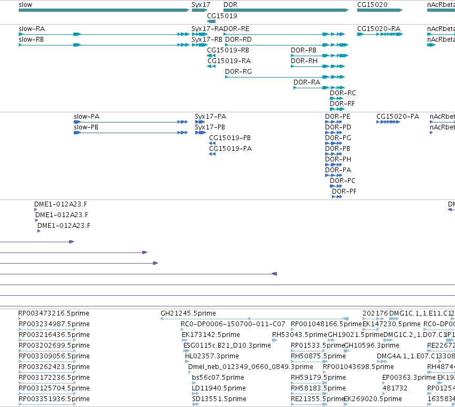Click the CG15020-RA transcript label
455x407 pixels.
(379, 29)
